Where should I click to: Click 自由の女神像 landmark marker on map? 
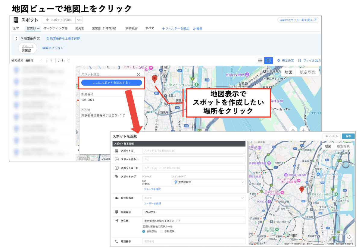tap(247, 74)
